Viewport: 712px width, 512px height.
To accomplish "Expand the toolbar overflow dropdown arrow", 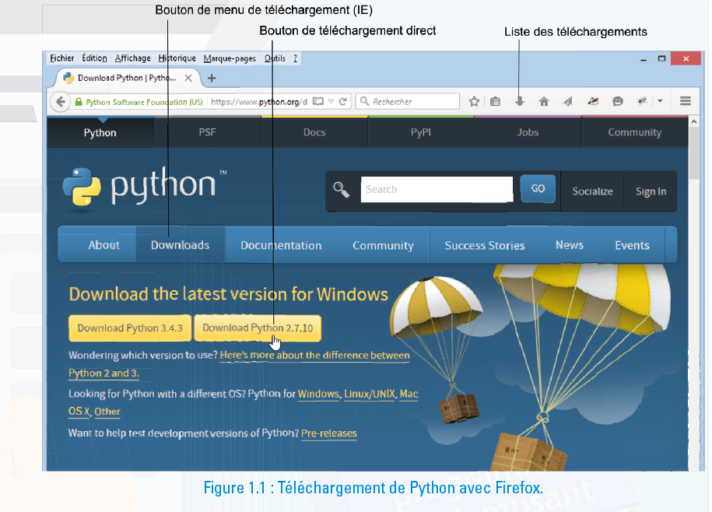I will pyautogui.click(x=660, y=101).
